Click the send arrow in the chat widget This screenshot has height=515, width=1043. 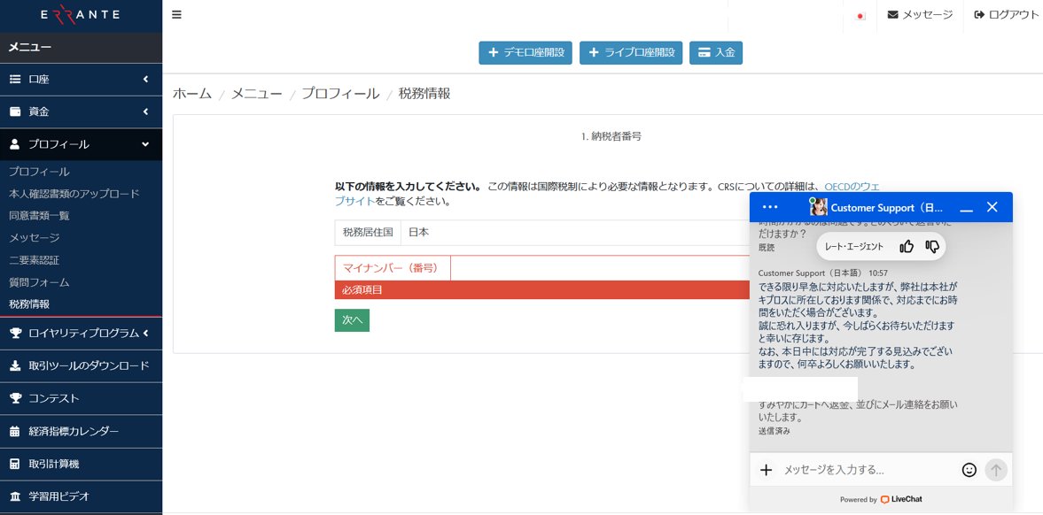996,470
